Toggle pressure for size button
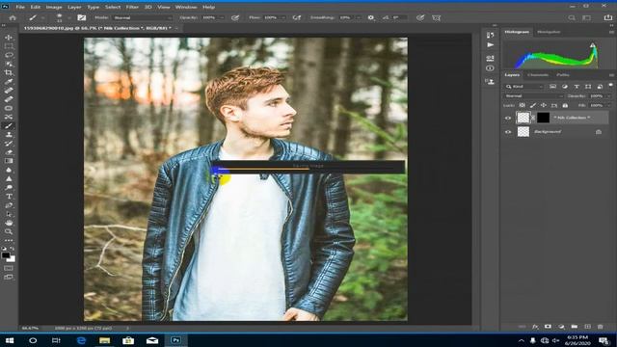This screenshot has width=617, height=347. click(420, 17)
